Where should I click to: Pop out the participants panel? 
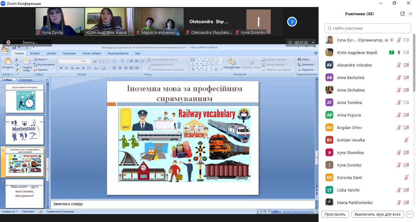pyautogui.click(x=402, y=14)
